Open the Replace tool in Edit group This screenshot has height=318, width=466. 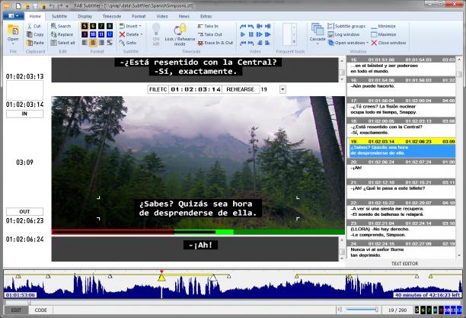pyautogui.click(x=62, y=34)
